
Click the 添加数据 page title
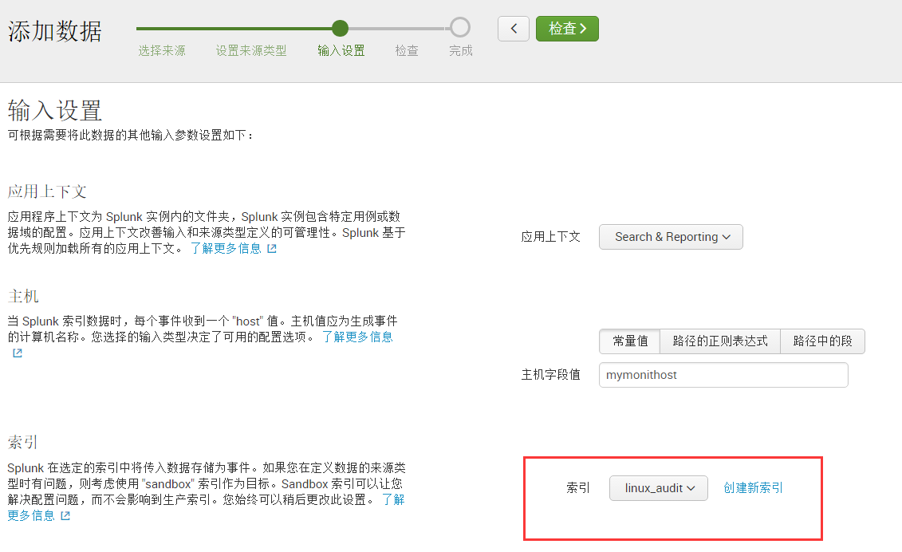coord(55,31)
